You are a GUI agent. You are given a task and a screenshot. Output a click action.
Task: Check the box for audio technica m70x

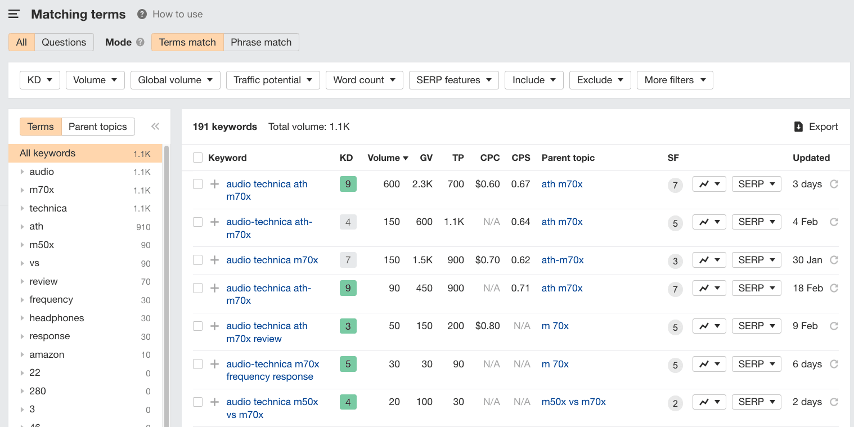click(x=197, y=260)
